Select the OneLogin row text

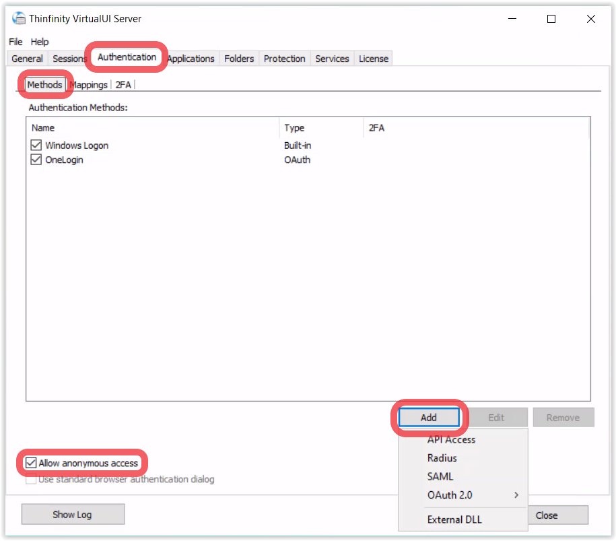pyautogui.click(x=64, y=160)
